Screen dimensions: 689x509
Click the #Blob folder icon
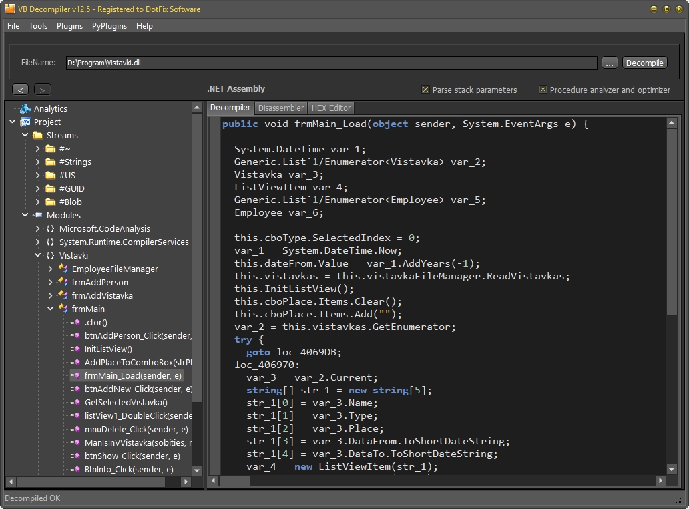51,202
